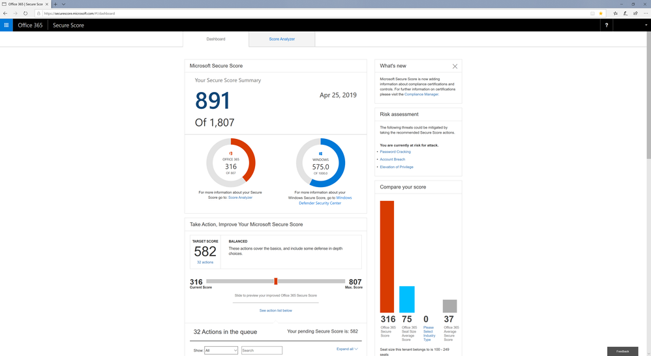Click the 32 actions link
The image size is (651, 356).
pyautogui.click(x=205, y=262)
